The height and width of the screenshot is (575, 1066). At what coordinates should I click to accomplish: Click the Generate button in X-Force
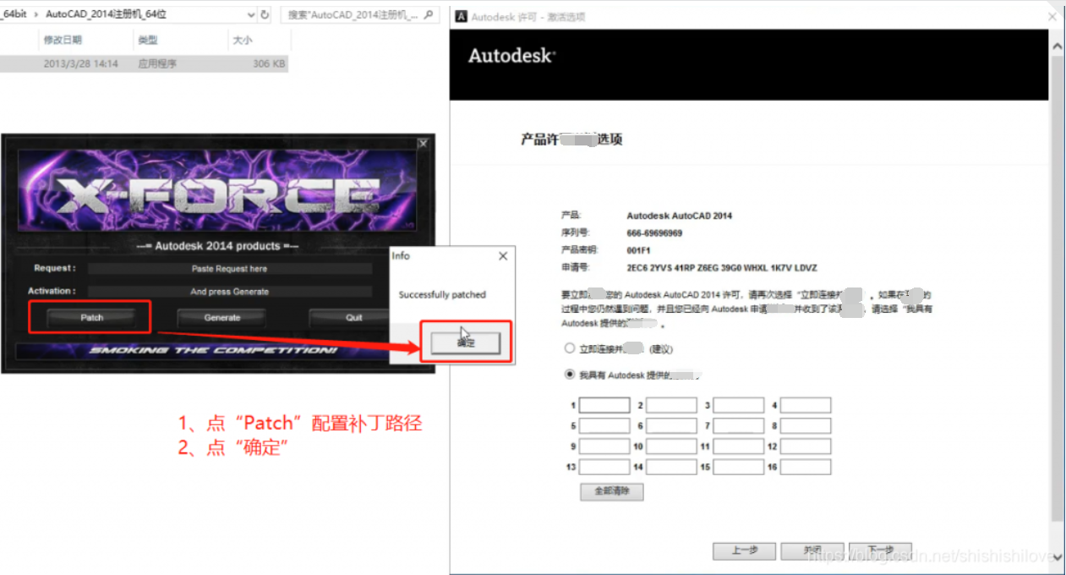click(222, 318)
